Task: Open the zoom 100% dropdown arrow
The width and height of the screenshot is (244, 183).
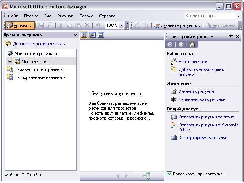Action: tap(121, 25)
